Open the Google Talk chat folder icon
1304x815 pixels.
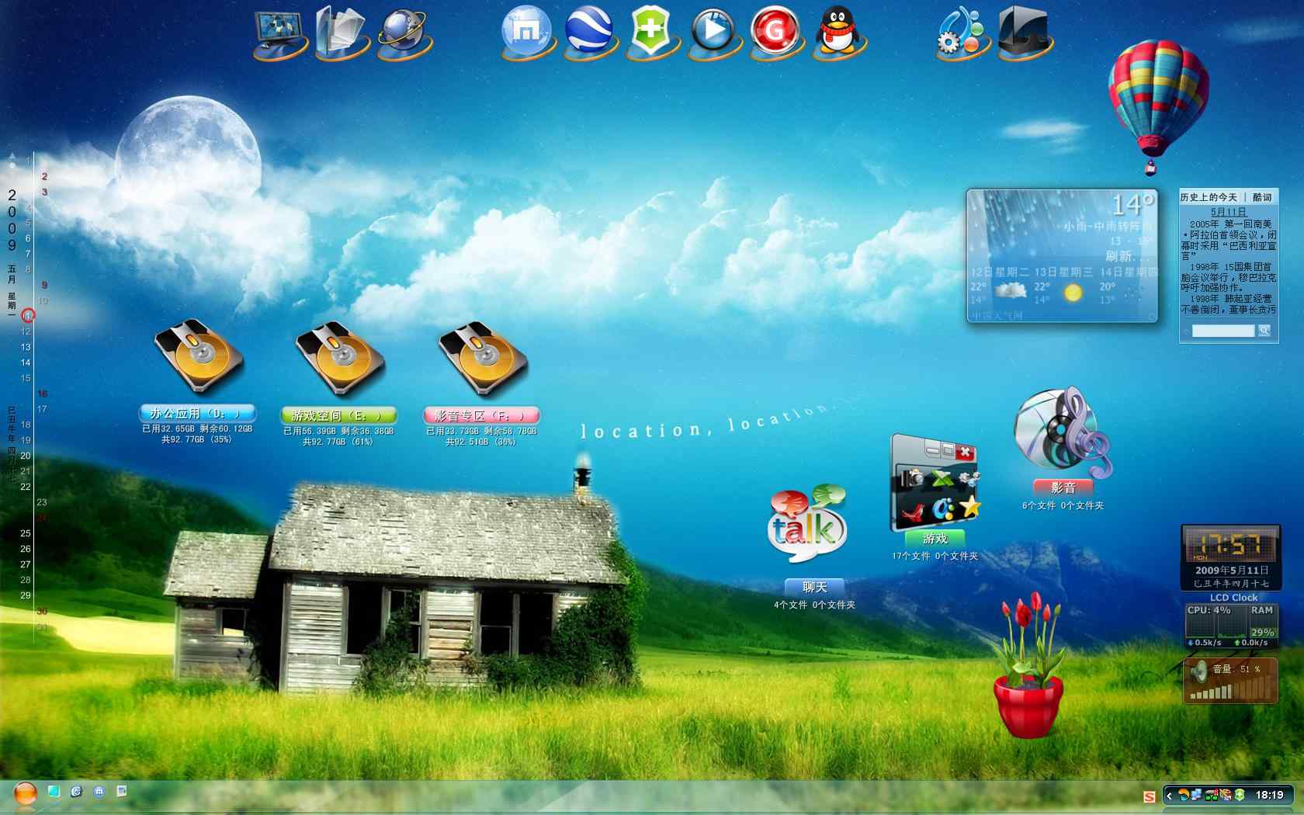[x=806, y=524]
